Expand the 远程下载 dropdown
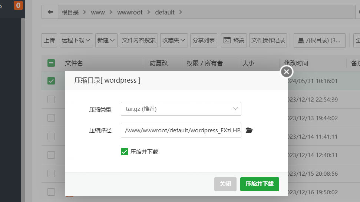 tap(77, 40)
